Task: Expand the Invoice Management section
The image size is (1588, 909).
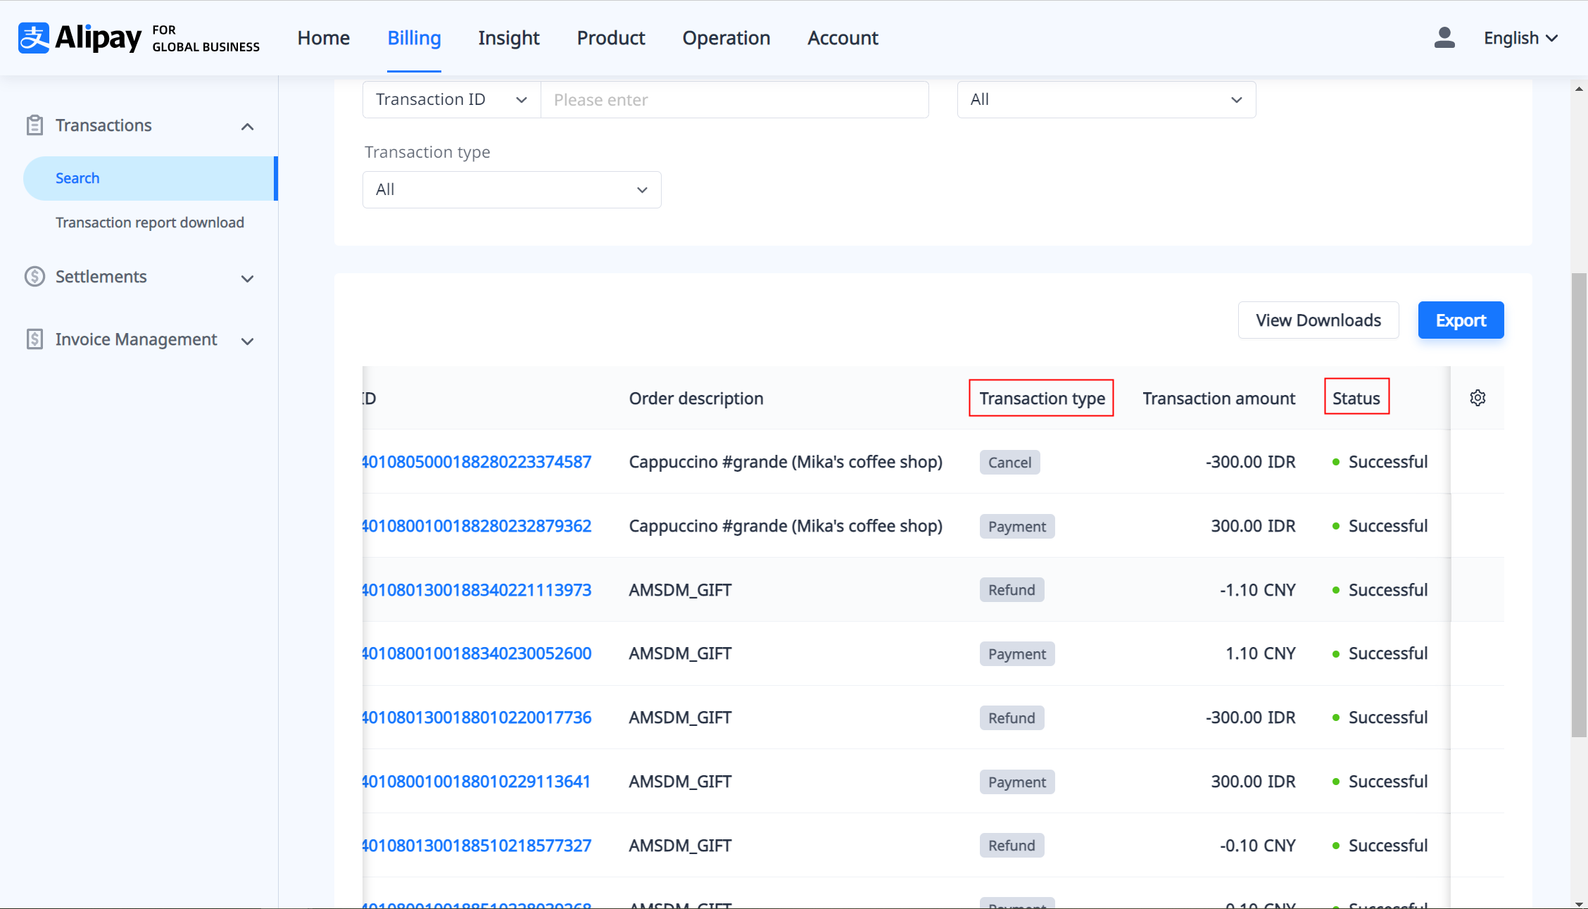Action: (x=247, y=341)
